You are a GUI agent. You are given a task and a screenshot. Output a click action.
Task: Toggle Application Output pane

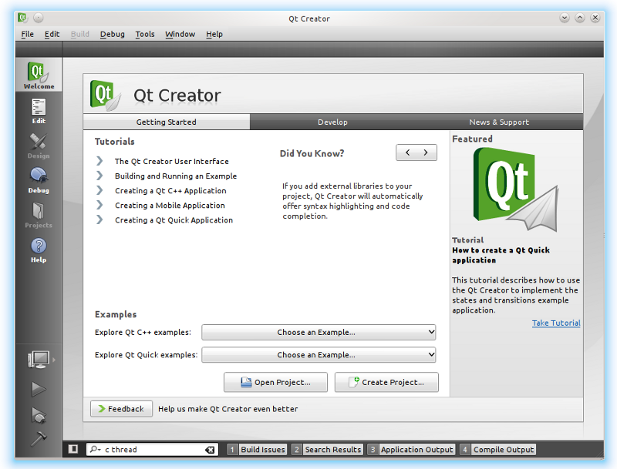[x=411, y=450]
